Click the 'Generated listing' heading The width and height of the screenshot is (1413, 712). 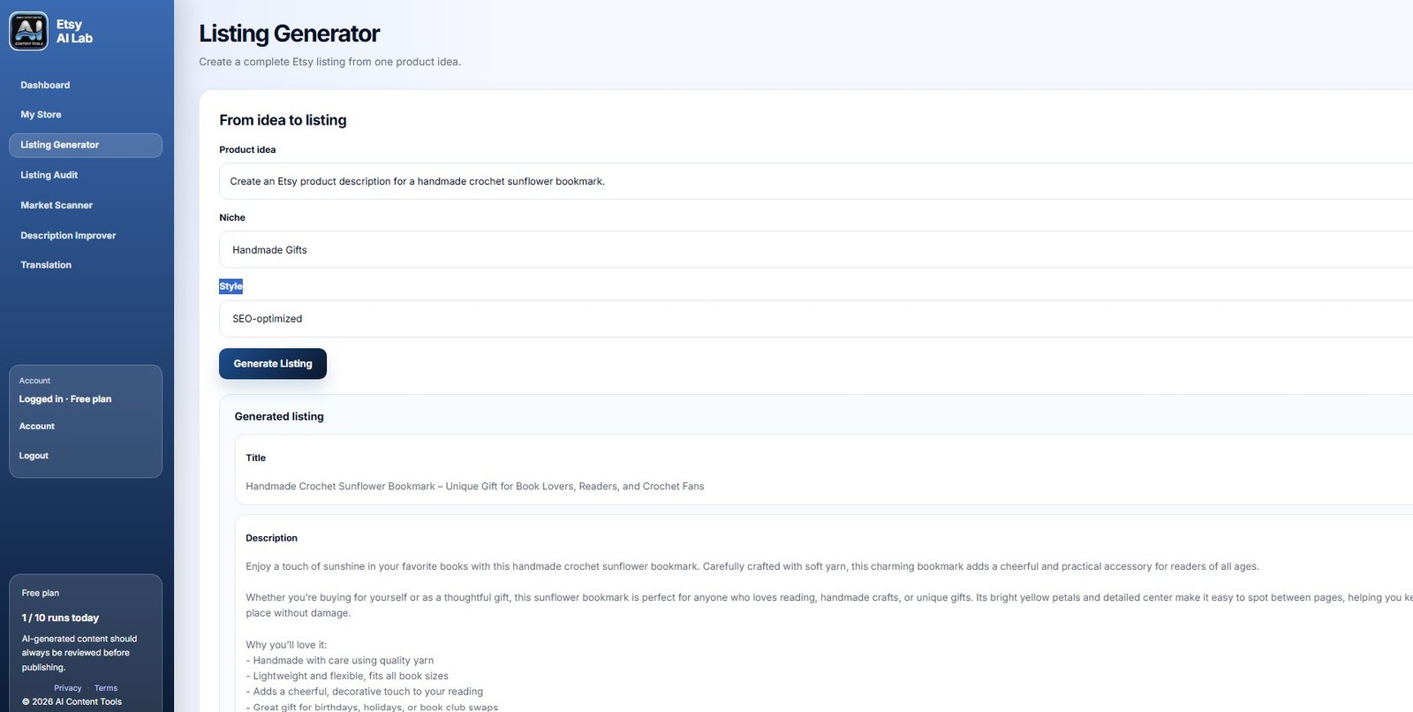pos(279,417)
